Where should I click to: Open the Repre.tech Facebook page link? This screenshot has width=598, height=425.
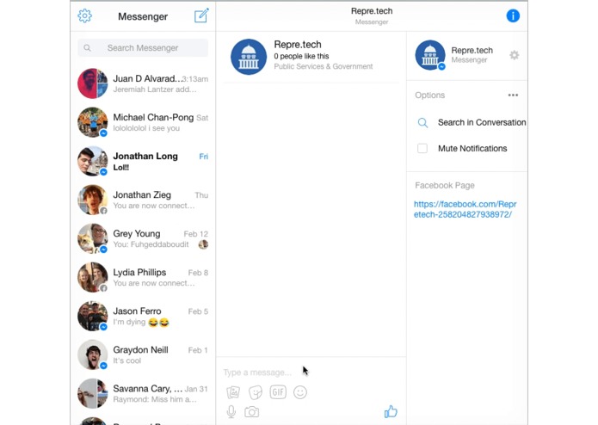click(465, 209)
